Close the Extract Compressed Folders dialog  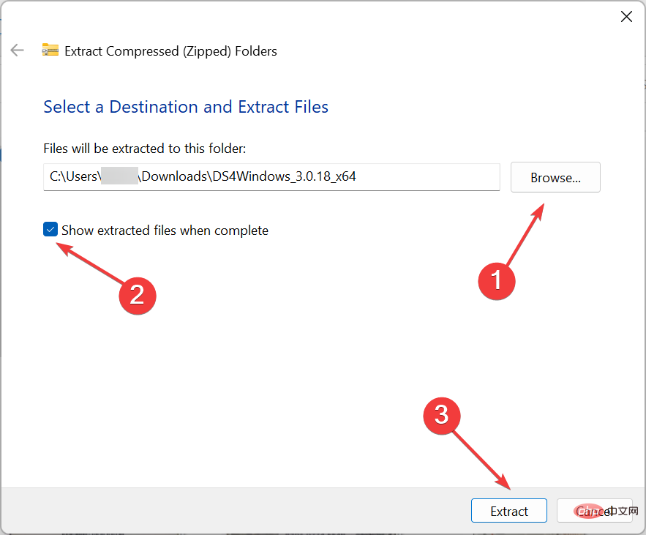626,17
